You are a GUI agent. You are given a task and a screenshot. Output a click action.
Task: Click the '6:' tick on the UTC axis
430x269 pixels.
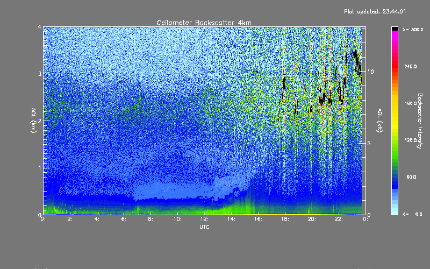[124, 219]
